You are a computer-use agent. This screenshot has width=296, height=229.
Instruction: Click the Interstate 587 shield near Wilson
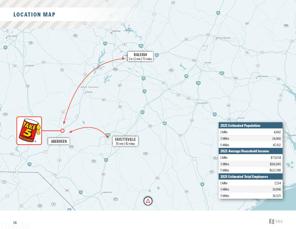point(222,73)
